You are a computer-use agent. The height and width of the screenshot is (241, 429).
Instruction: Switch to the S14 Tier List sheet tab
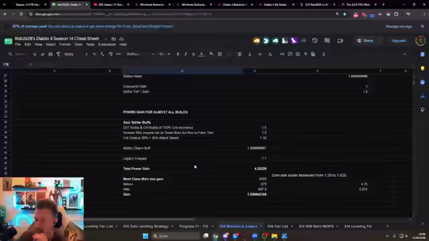tap(278, 226)
